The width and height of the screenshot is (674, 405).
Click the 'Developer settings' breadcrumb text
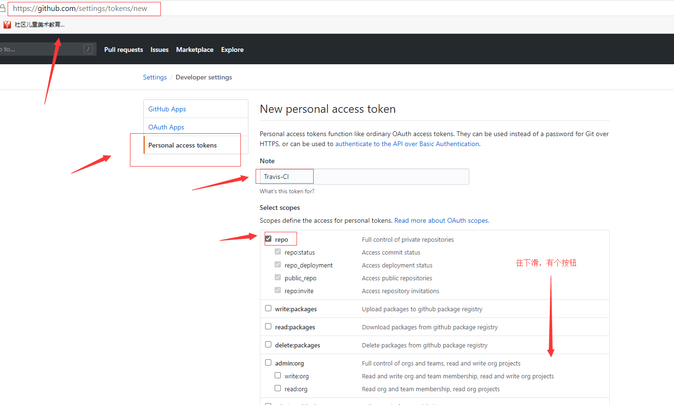[204, 77]
